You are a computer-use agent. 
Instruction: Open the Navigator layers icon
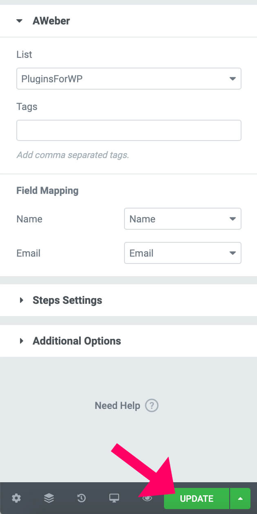pyautogui.click(x=49, y=498)
